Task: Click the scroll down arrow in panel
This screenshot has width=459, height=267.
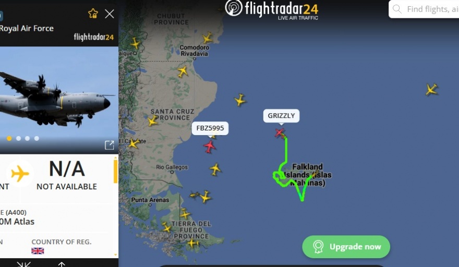Action: tap(116, 254)
